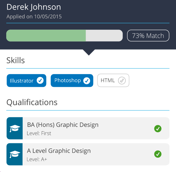Click the green match progress bar
The width and height of the screenshot is (176, 172).
pos(46,36)
